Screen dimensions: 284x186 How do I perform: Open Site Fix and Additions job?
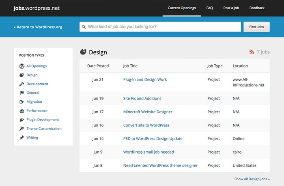142,98
